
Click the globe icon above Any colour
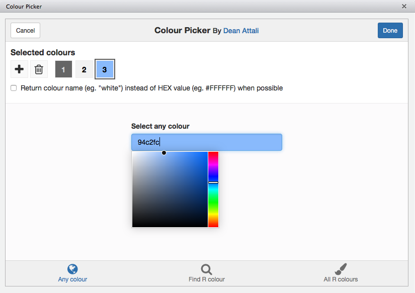pos(72,269)
